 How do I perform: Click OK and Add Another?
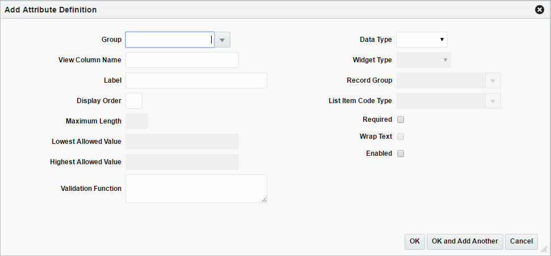pyautogui.click(x=465, y=242)
